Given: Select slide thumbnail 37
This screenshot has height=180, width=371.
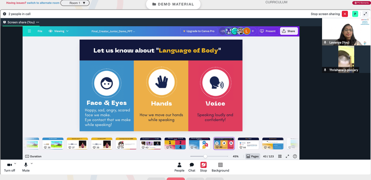Looking at the screenshot, I should [x=77, y=144].
